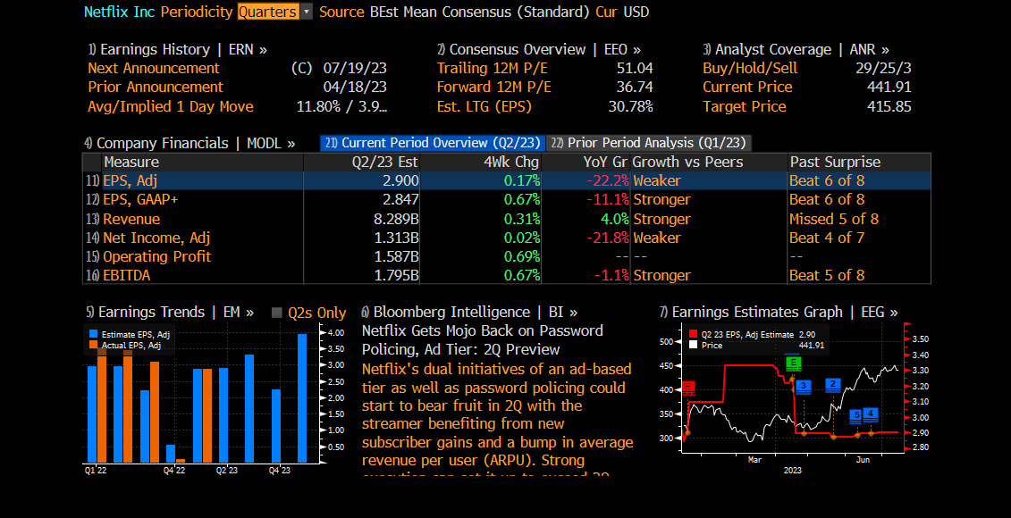
Task: Click the Next Announcement date 07/19/23
Action: pyautogui.click(x=355, y=68)
